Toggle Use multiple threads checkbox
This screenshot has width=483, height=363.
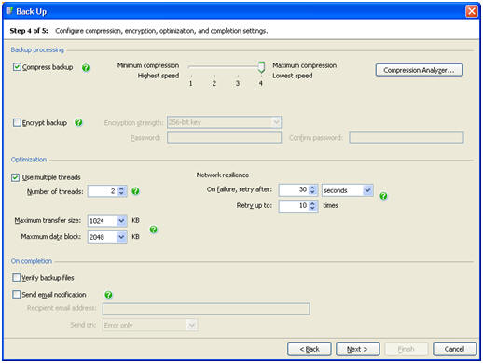point(15,177)
